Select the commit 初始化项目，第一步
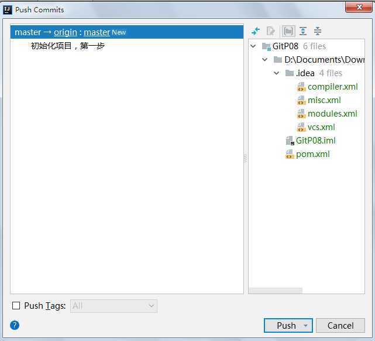This screenshot has height=341, width=375. point(68,46)
